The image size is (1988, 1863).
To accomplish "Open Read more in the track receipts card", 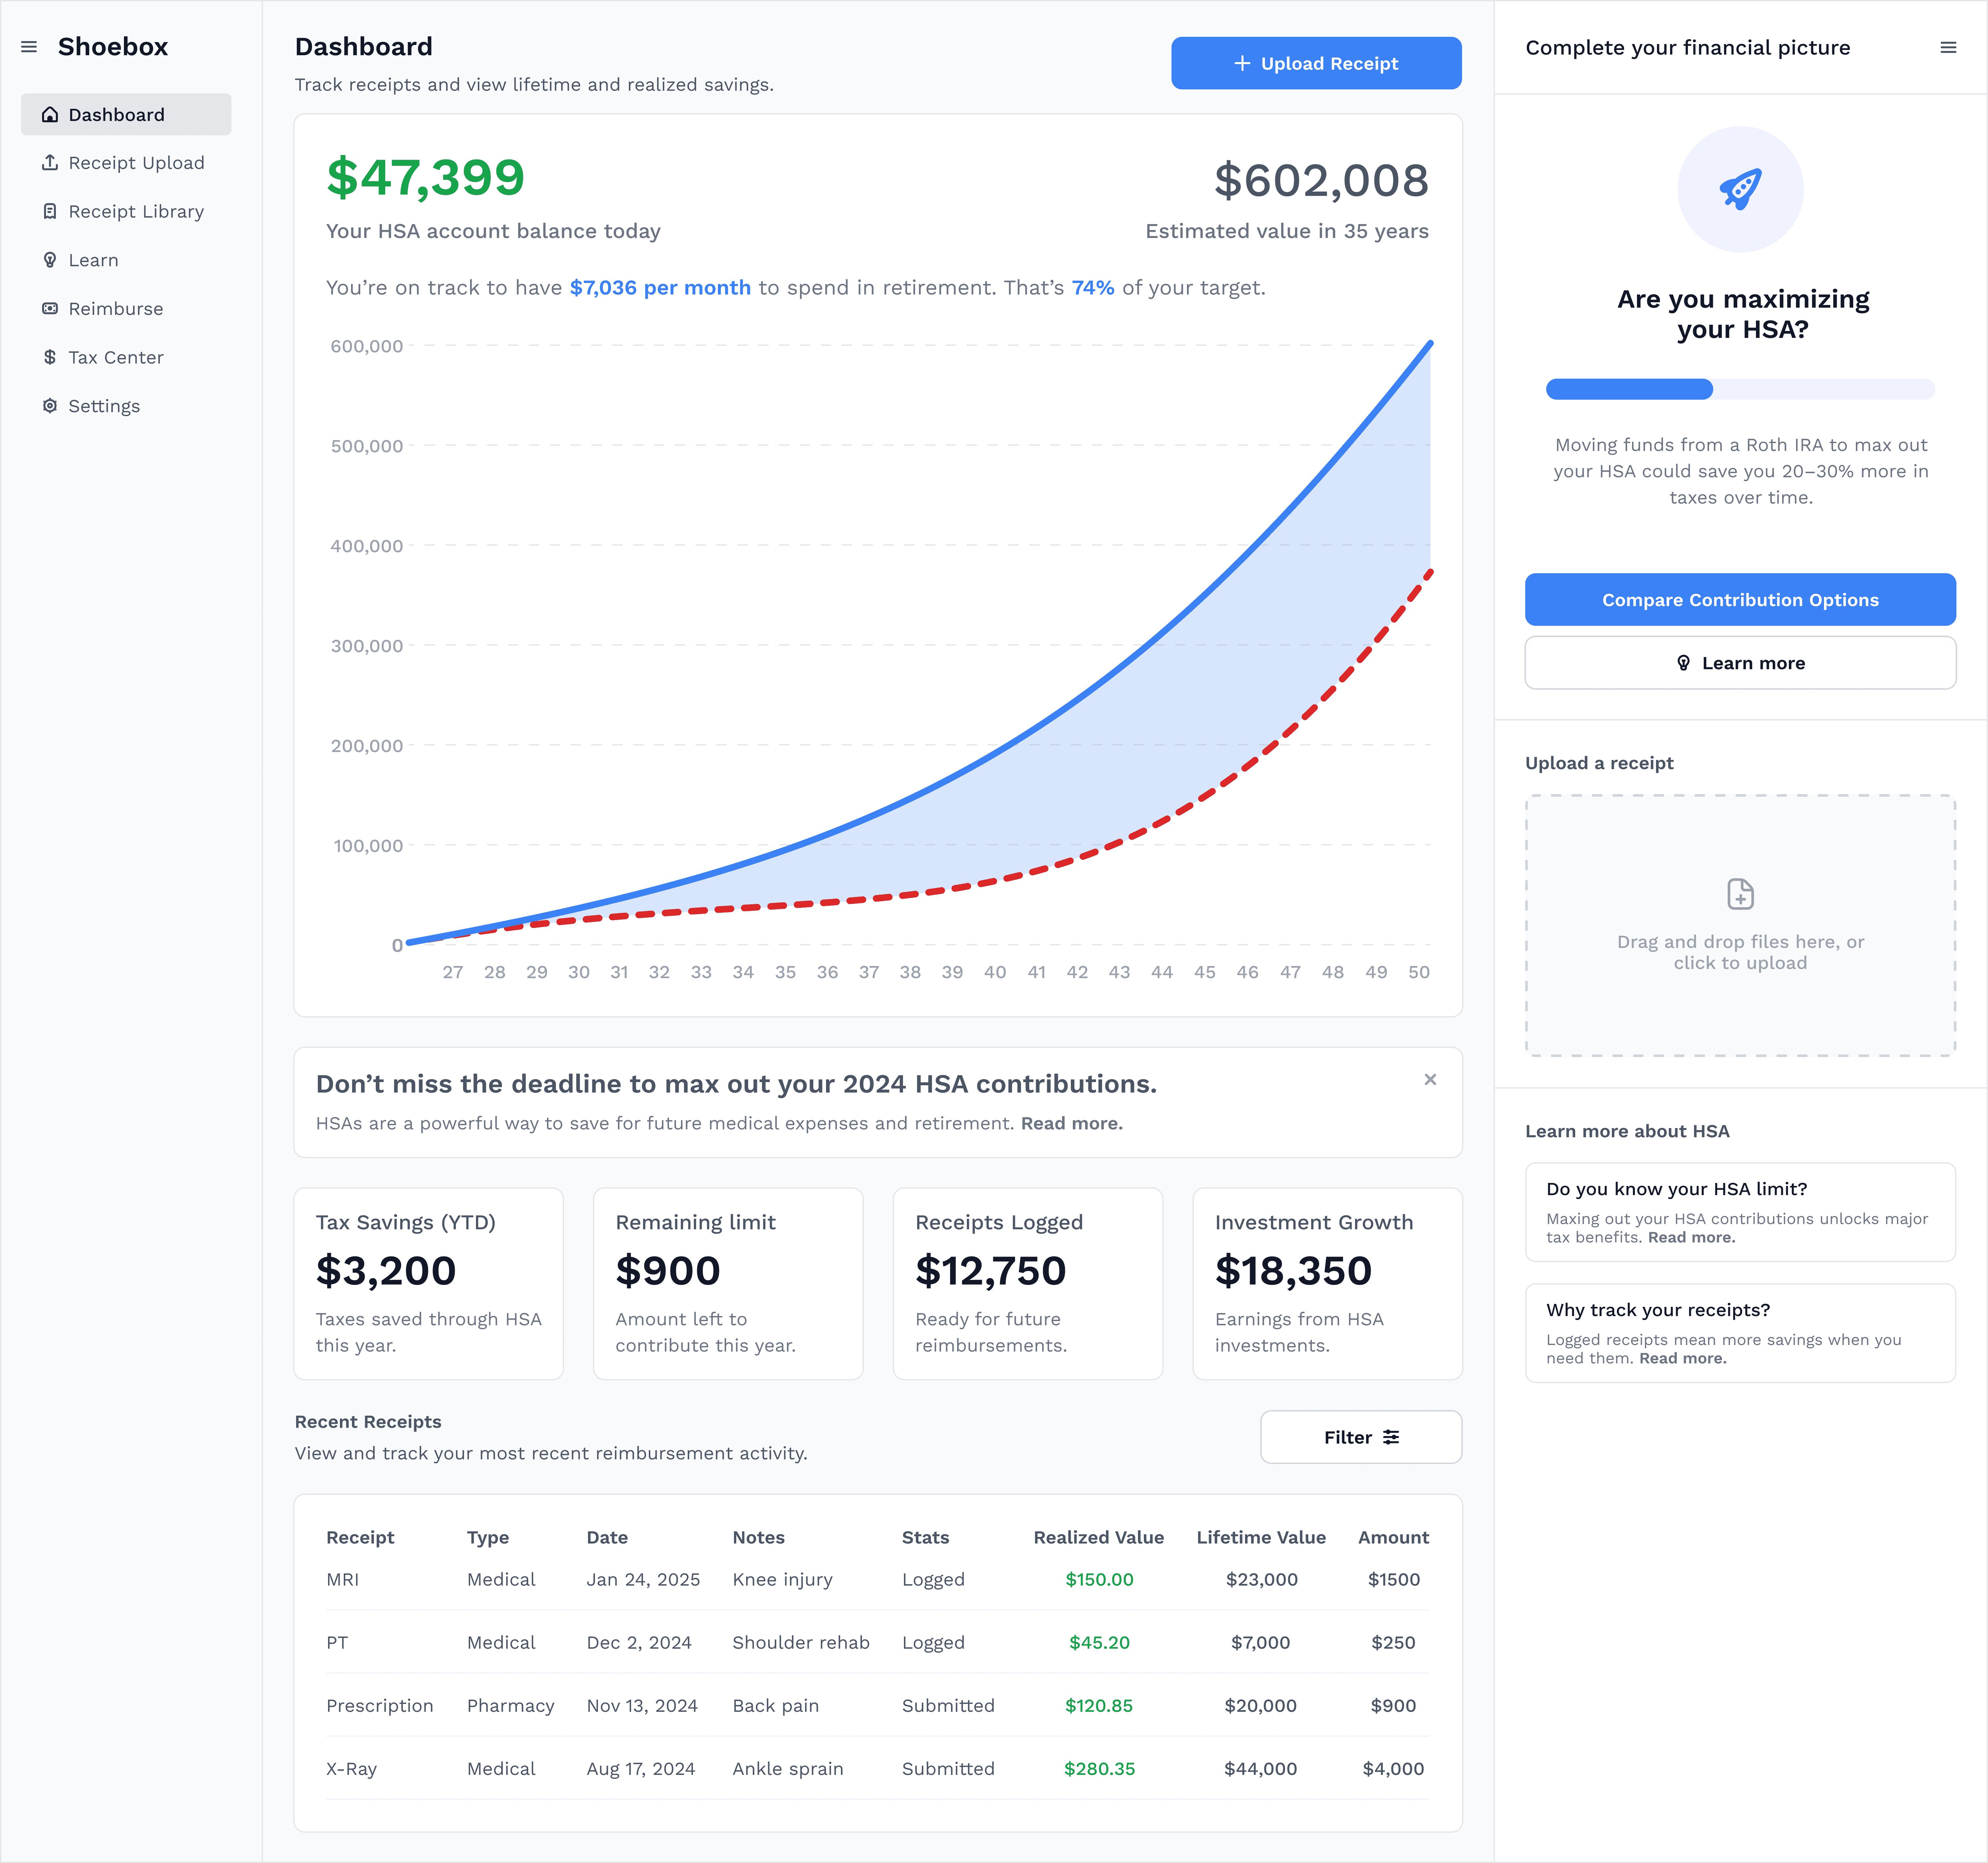I will (x=1683, y=1359).
